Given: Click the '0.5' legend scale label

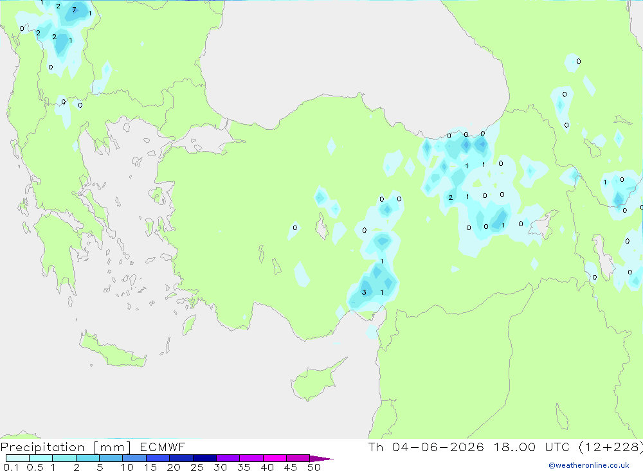Looking at the screenshot, I should pyautogui.click(x=35, y=467).
